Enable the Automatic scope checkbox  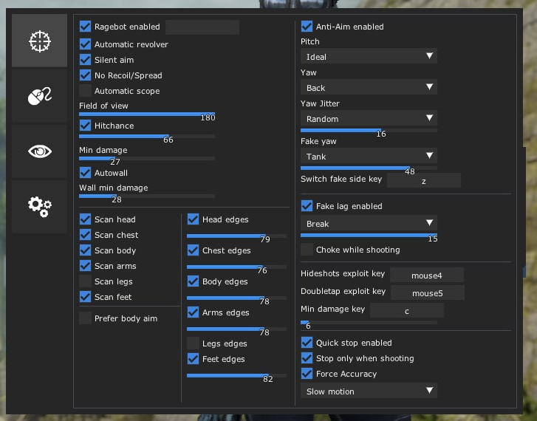(x=86, y=91)
